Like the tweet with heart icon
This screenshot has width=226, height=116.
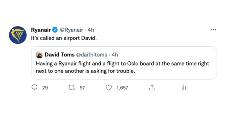click(109, 88)
